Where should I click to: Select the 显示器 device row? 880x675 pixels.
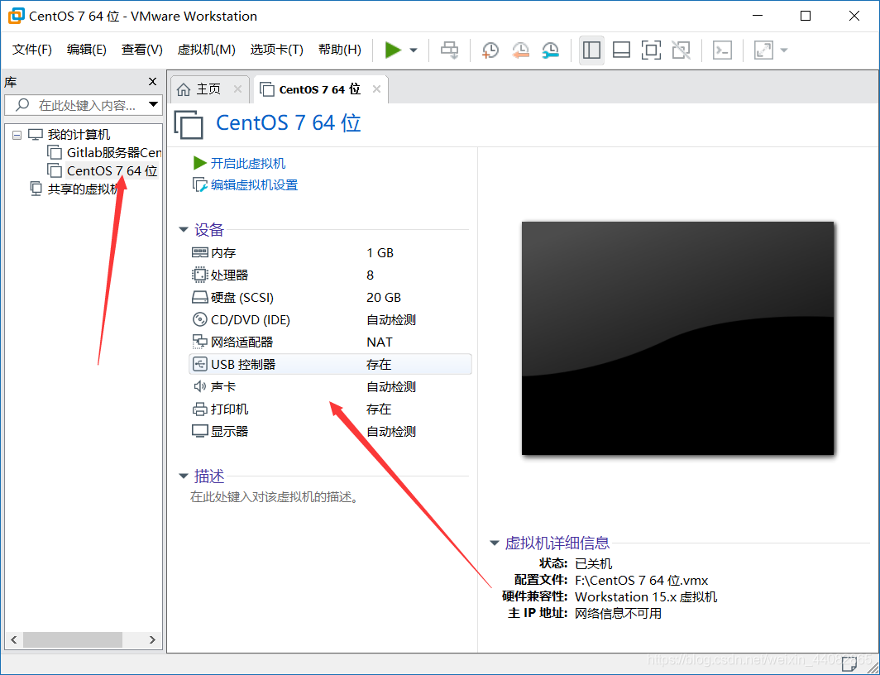tap(330, 432)
